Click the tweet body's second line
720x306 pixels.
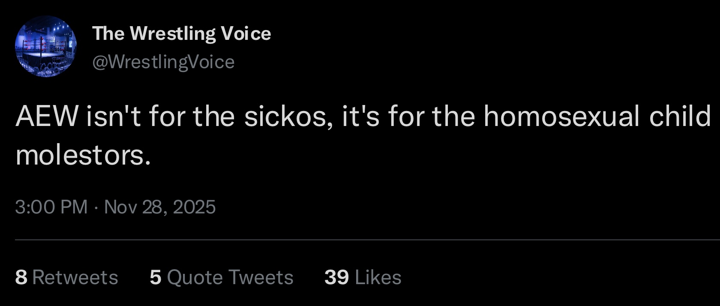(x=83, y=155)
